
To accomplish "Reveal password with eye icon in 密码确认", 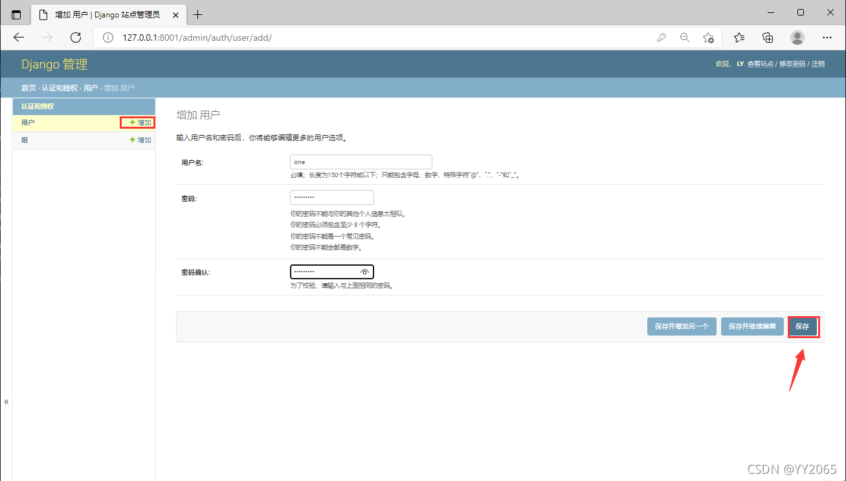I will [364, 272].
